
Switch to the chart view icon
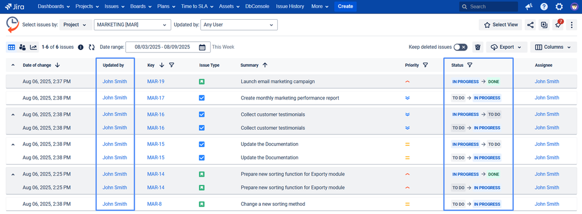pos(33,47)
